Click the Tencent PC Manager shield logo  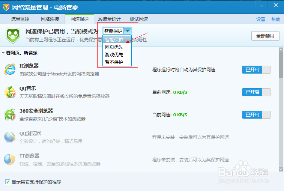coord(6,7)
